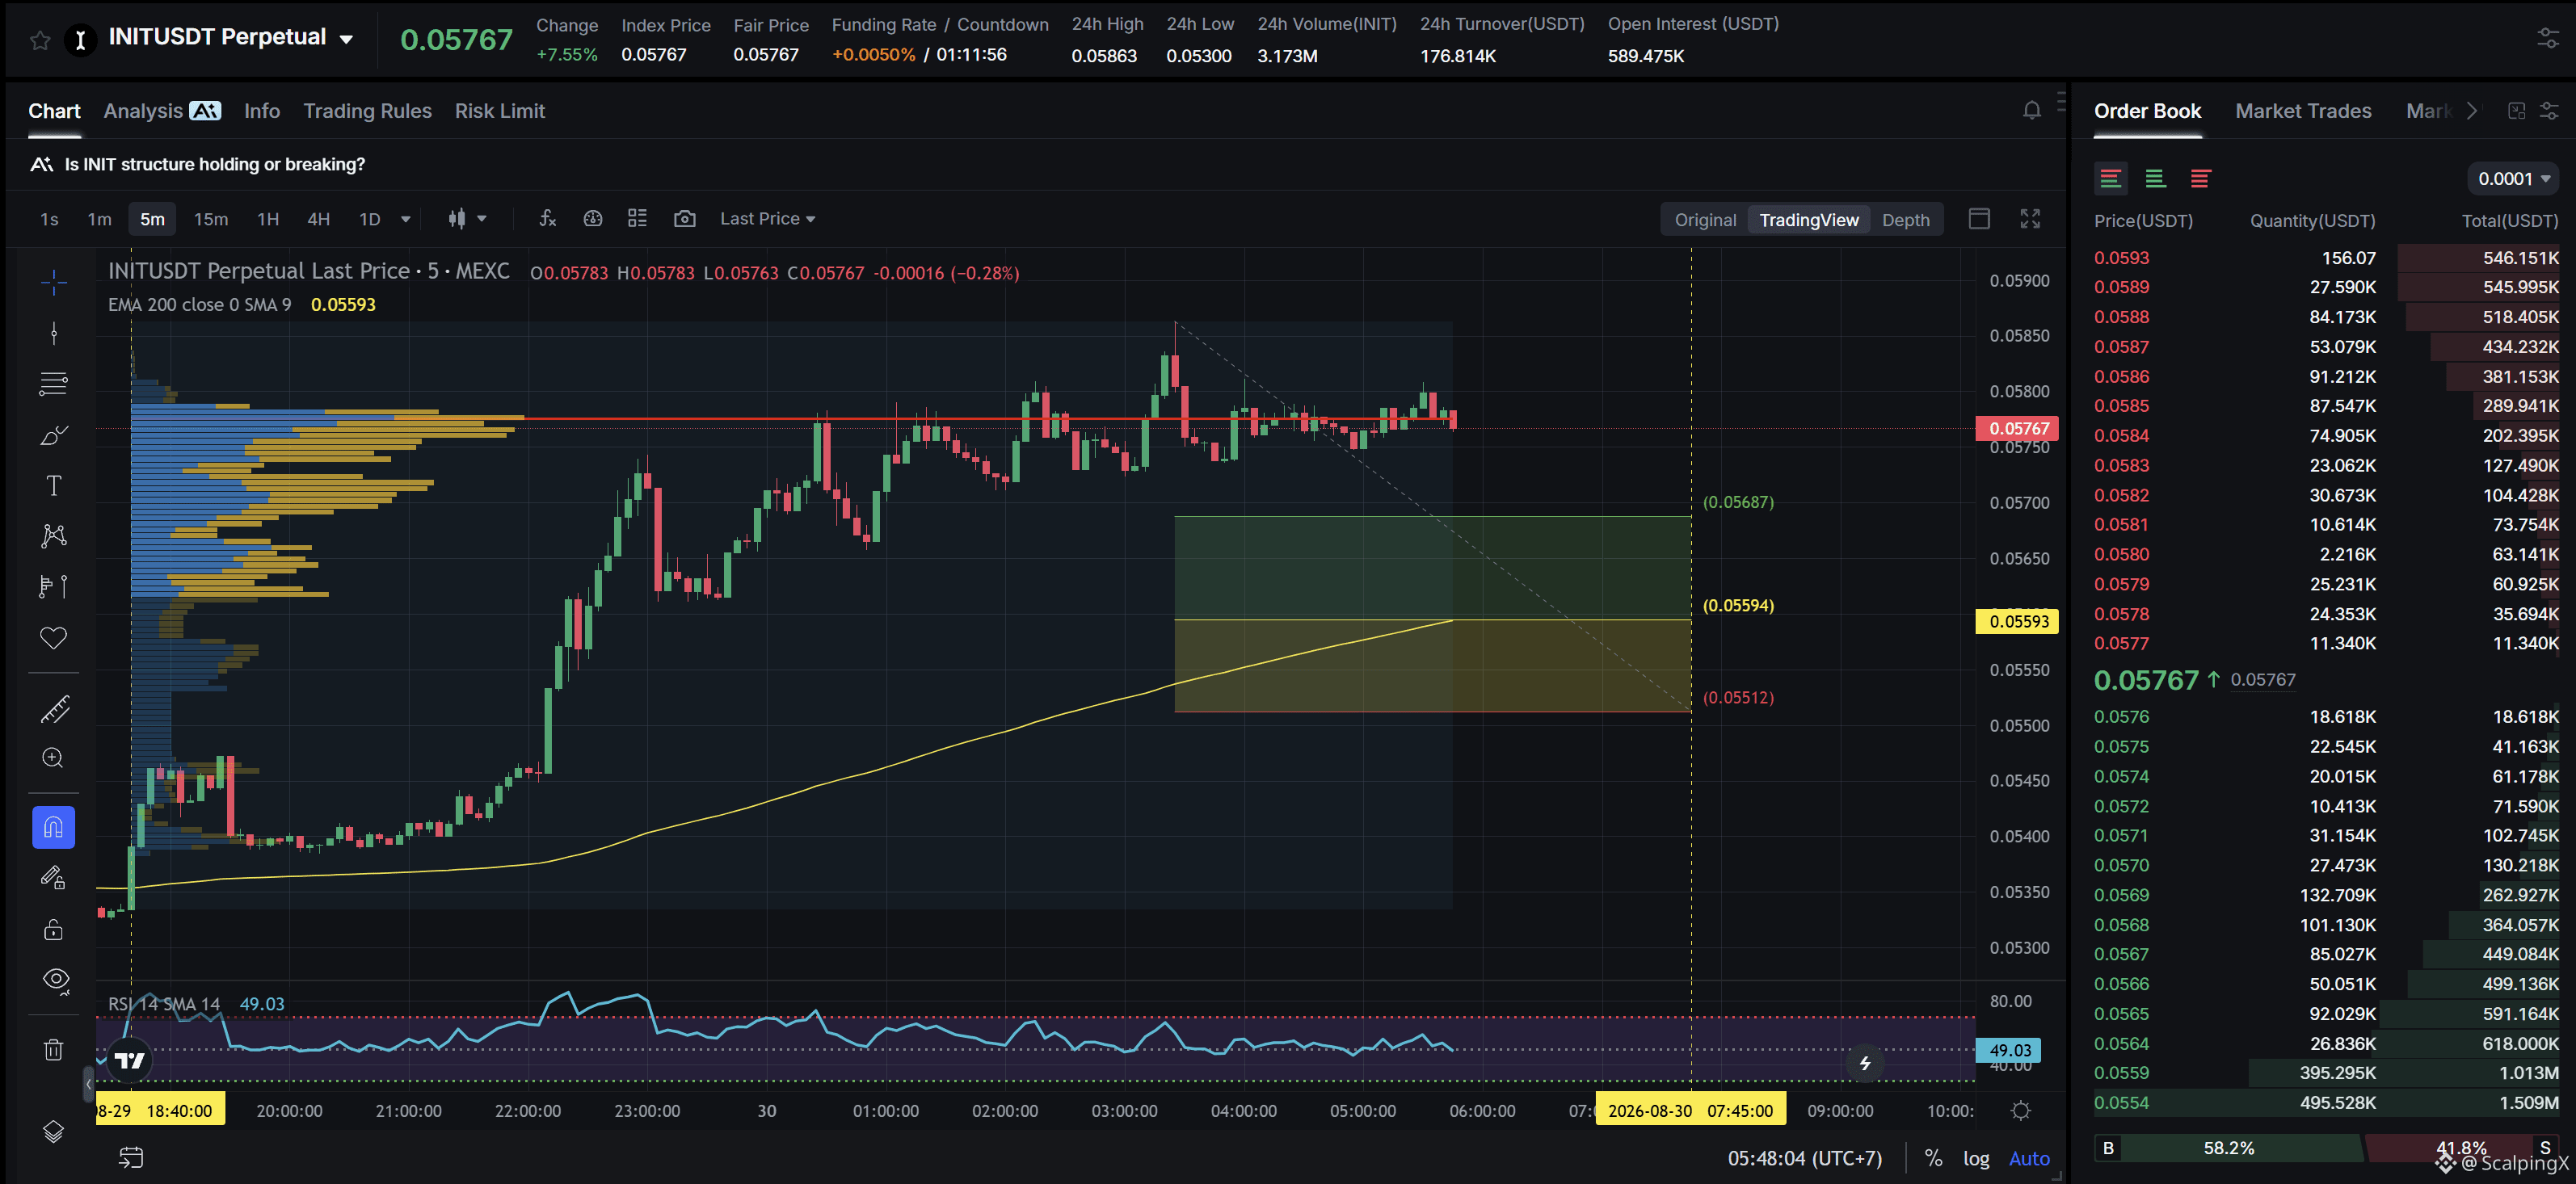Open the long position forecasting tool
This screenshot has height=1184, width=2576.
pyautogui.click(x=54, y=586)
